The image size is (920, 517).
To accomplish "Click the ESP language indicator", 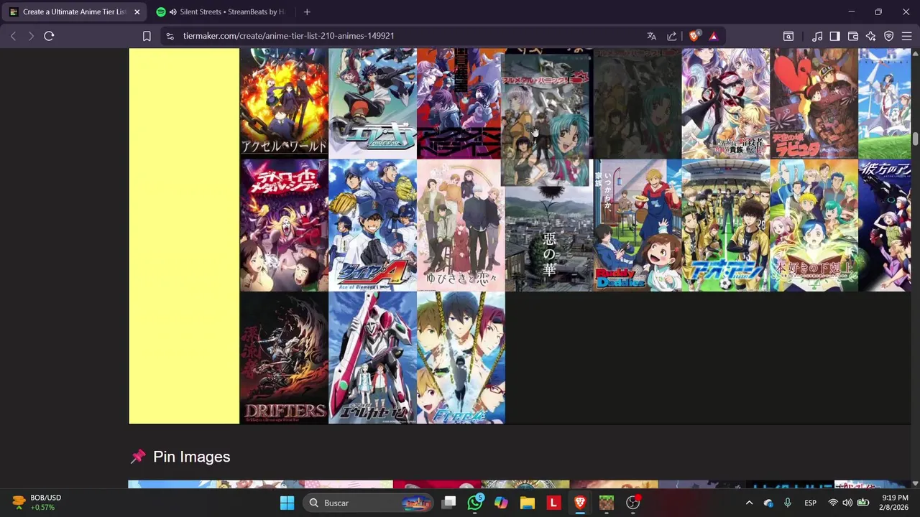I will (x=810, y=503).
